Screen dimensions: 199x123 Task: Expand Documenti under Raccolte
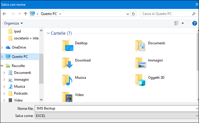coord(4,73)
